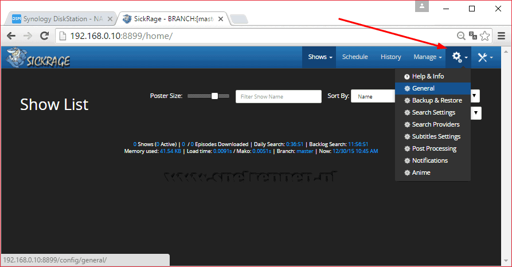
Task: Click the SickRage logo
Action: point(38,58)
